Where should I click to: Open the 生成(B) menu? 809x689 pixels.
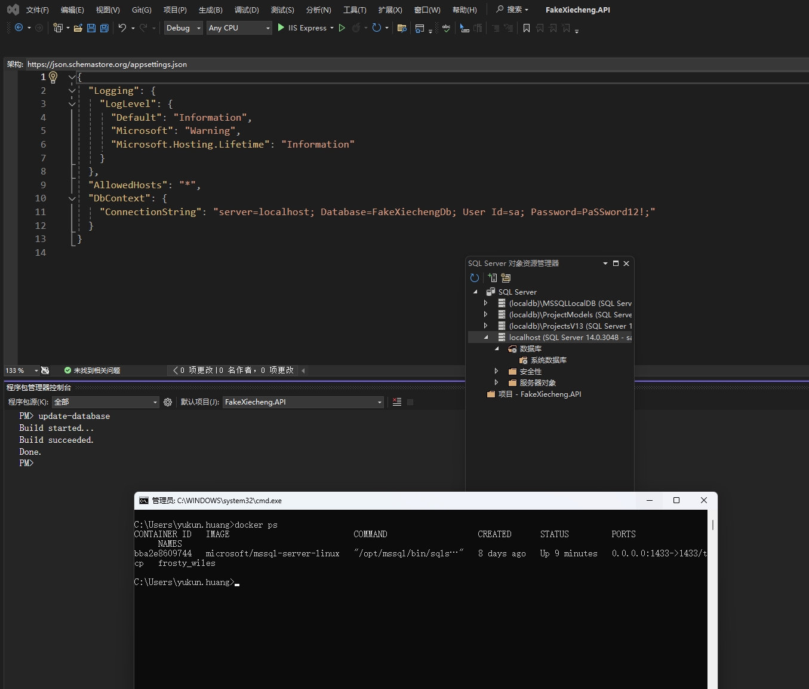tap(210, 10)
